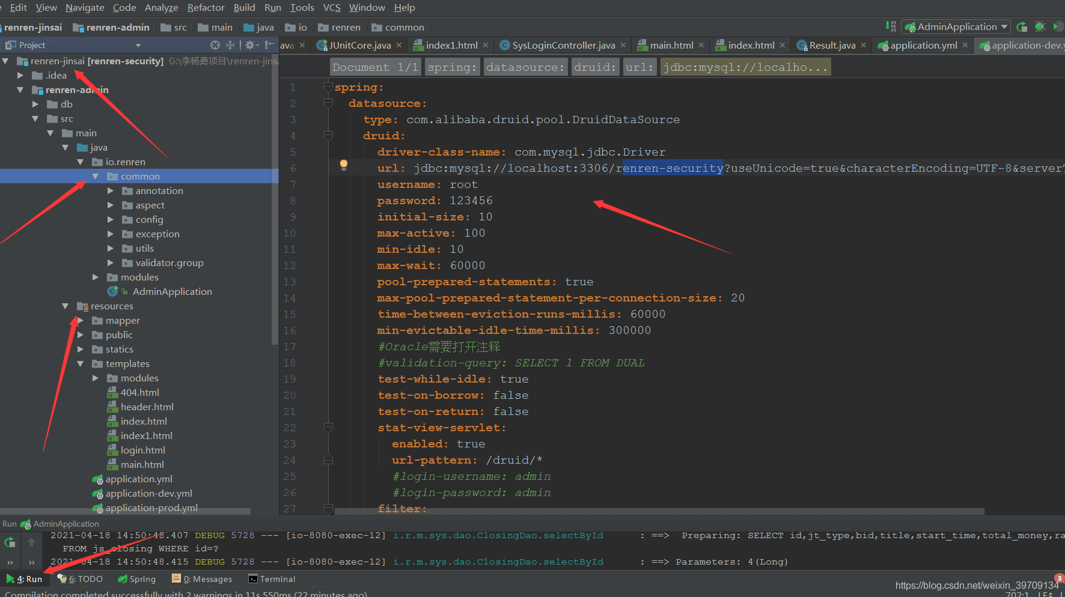
Task: Collapse the common package tree node
Action: [95, 177]
